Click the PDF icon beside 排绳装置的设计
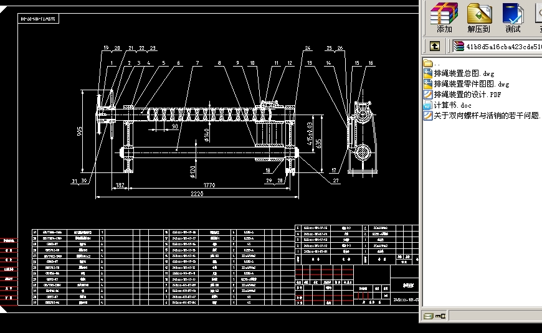542x333 pixels. coord(428,95)
